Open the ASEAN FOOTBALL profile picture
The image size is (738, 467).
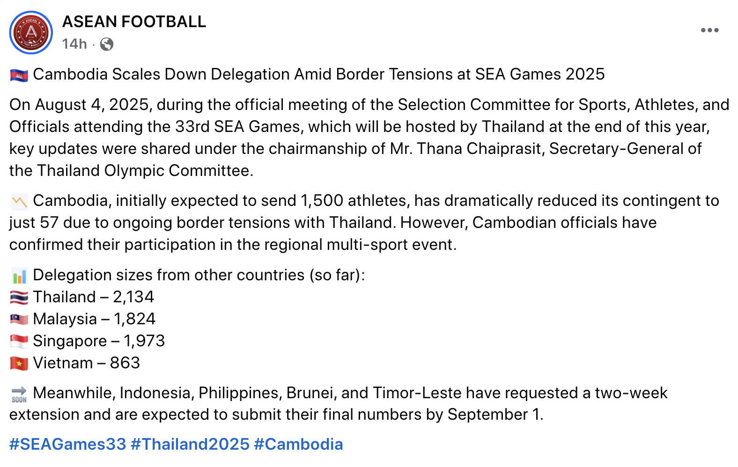tap(31, 33)
